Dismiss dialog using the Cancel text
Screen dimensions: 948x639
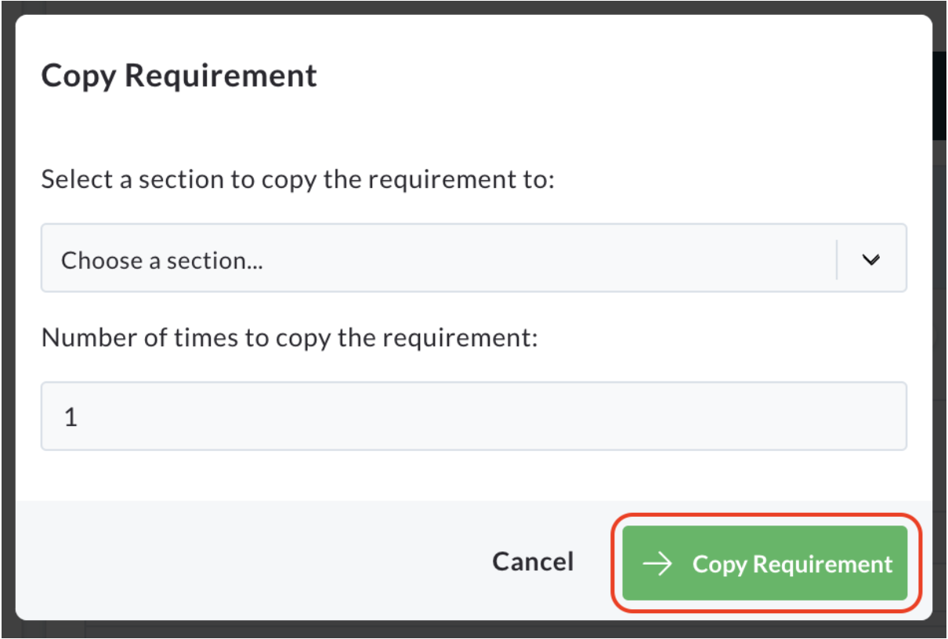click(x=533, y=561)
